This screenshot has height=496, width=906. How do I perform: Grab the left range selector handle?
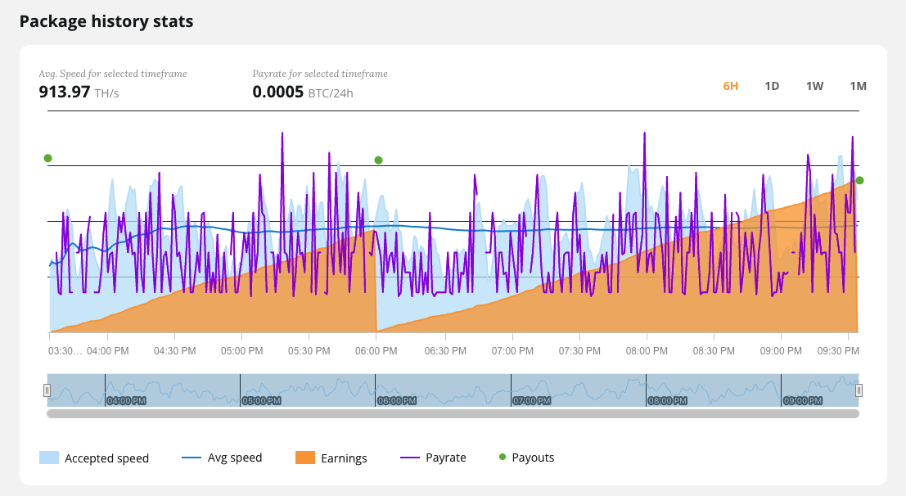[47, 390]
